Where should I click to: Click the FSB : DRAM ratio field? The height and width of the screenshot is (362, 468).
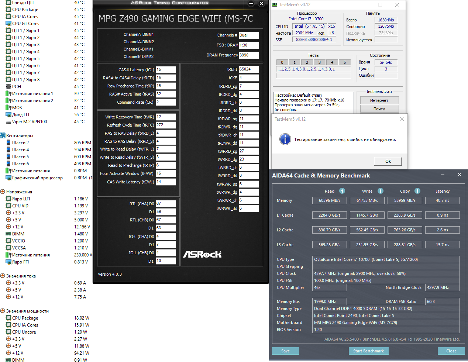coord(249,45)
